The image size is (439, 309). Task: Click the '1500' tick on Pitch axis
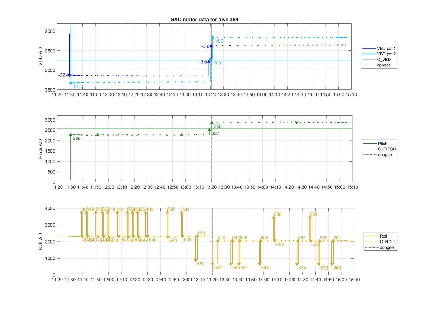coord(50,151)
